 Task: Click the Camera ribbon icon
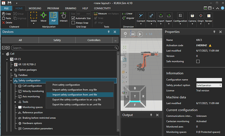coord(192,16)
